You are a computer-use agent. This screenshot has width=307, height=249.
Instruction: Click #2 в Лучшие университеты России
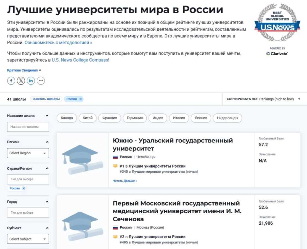coord(152,237)
